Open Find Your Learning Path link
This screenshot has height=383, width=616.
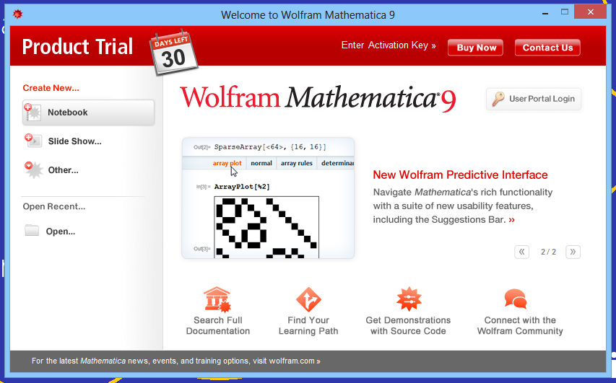308,325
